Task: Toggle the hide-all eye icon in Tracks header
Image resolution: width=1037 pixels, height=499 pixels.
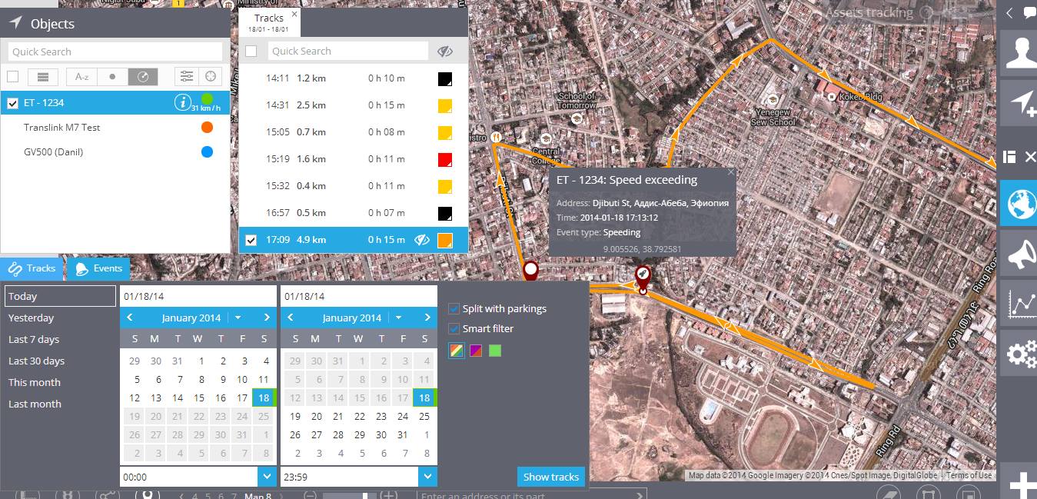Action: [x=446, y=52]
